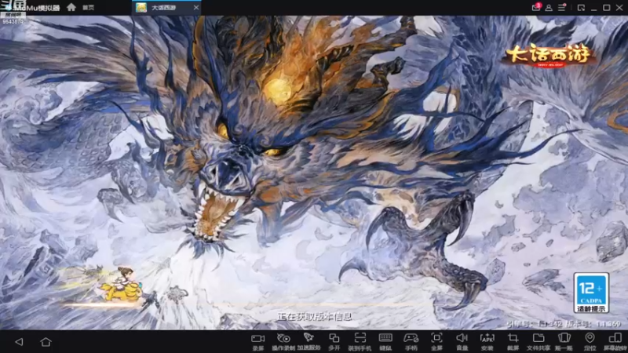This screenshot has width=628, height=353.
Task: Click CADPA 12+ age rating badge
Action: 591,293
